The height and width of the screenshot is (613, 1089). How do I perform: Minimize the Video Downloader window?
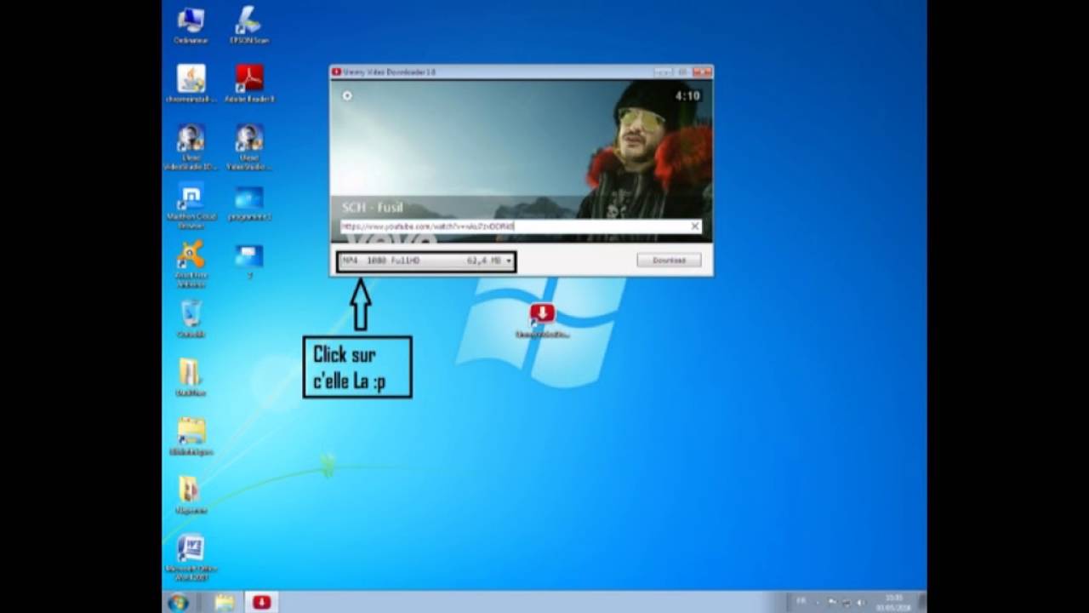coord(664,72)
